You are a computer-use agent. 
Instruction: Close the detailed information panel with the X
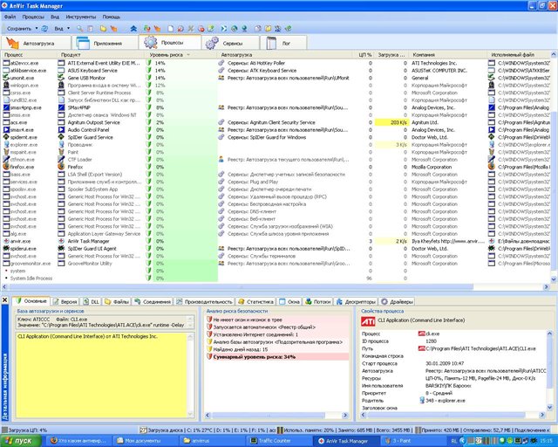tap(5, 300)
